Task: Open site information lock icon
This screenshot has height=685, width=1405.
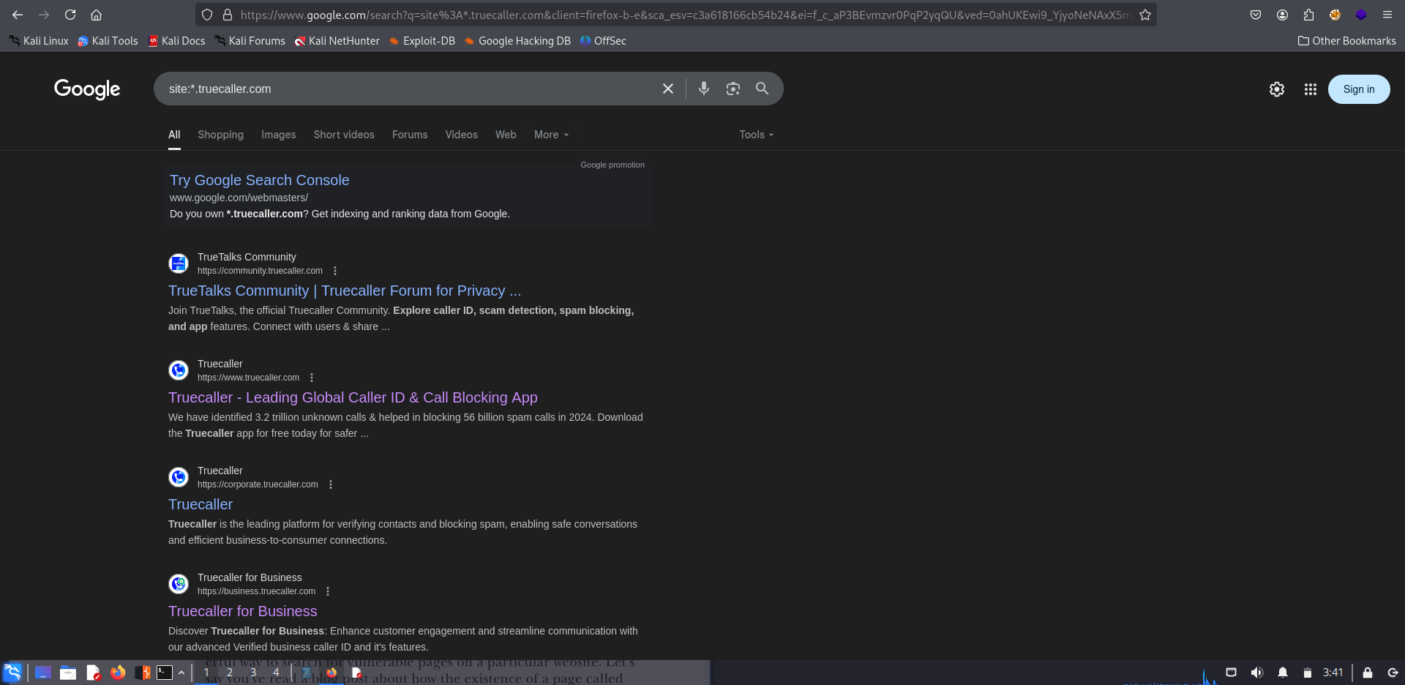Action: click(227, 15)
